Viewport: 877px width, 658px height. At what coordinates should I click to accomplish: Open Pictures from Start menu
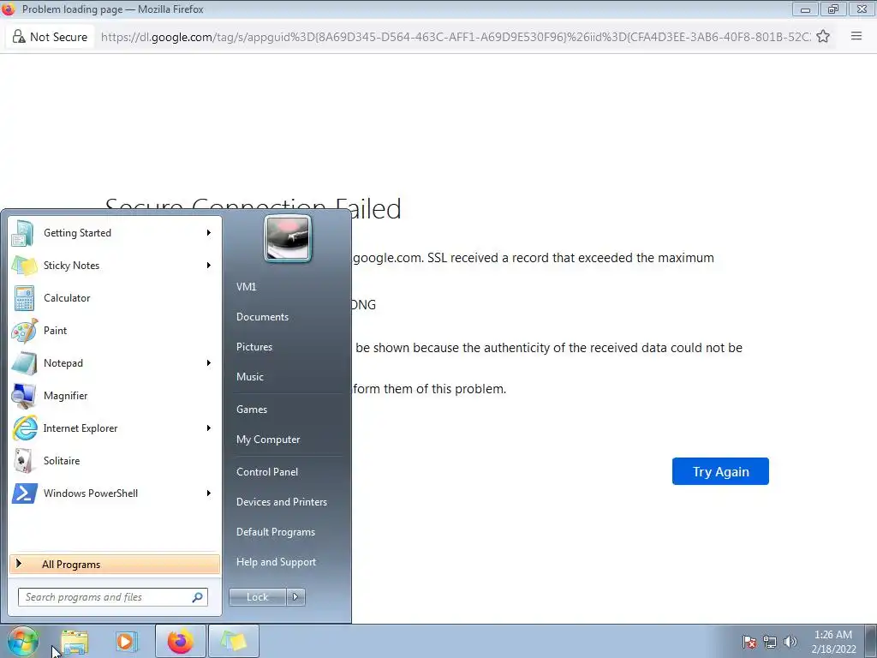[254, 347]
